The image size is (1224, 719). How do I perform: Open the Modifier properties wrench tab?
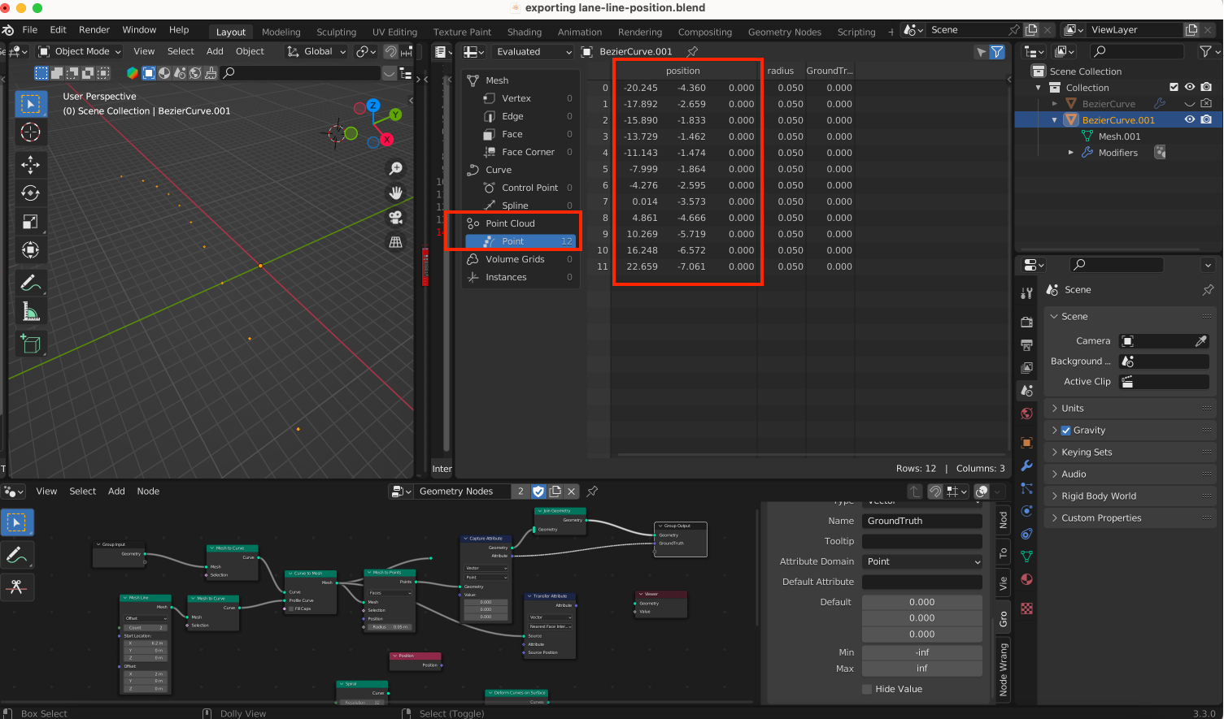[1027, 466]
